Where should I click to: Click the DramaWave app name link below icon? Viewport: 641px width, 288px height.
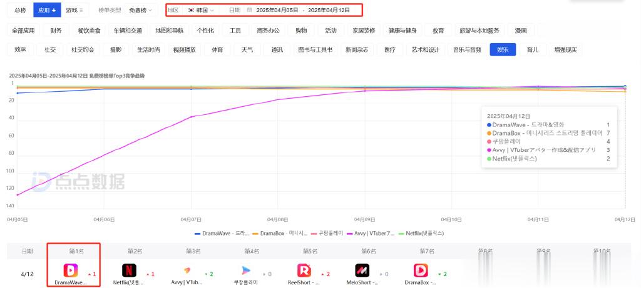click(x=70, y=282)
